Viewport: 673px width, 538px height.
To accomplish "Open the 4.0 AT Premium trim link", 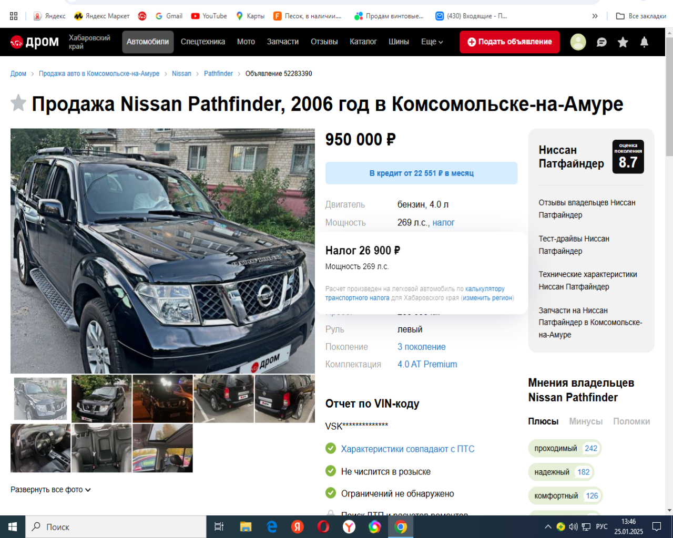I will tap(427, 364).
